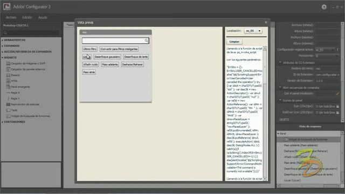Select Licuar (Licuar) row in outline view
The image size is (345, 194).
(x=308, y=181)
